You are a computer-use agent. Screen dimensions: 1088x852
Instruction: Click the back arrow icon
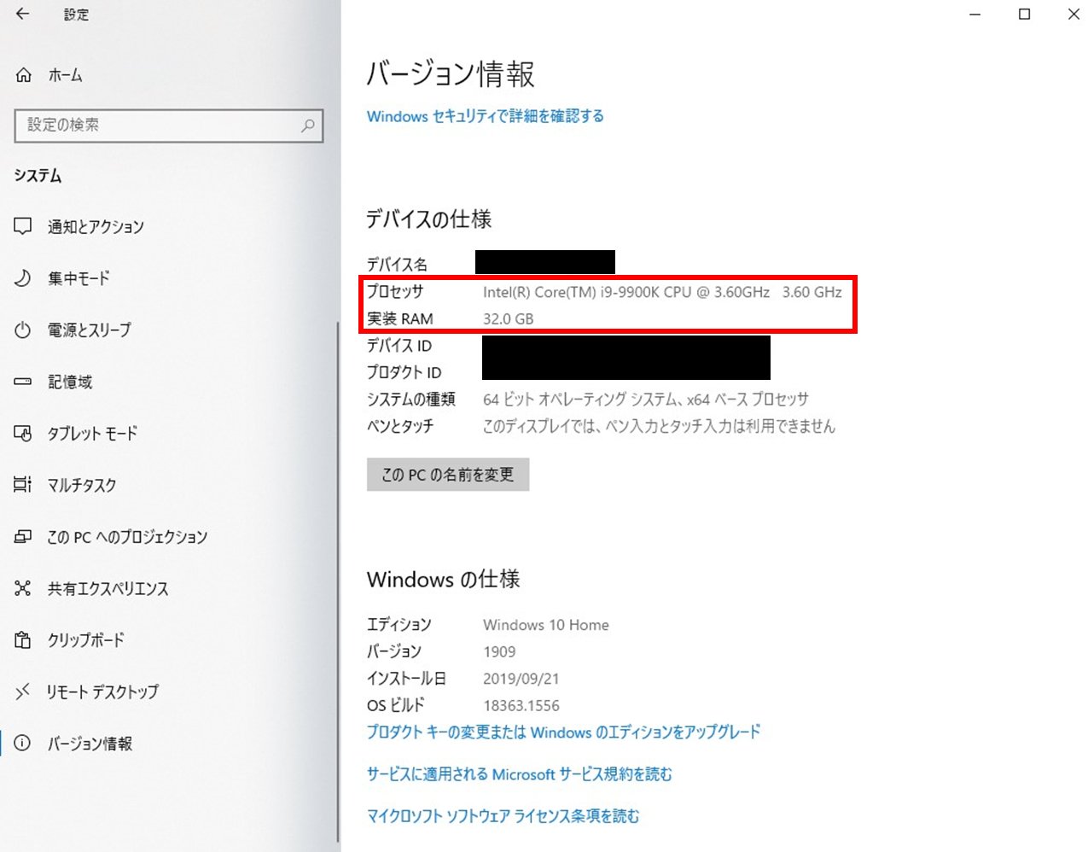(x=23, y=14)
